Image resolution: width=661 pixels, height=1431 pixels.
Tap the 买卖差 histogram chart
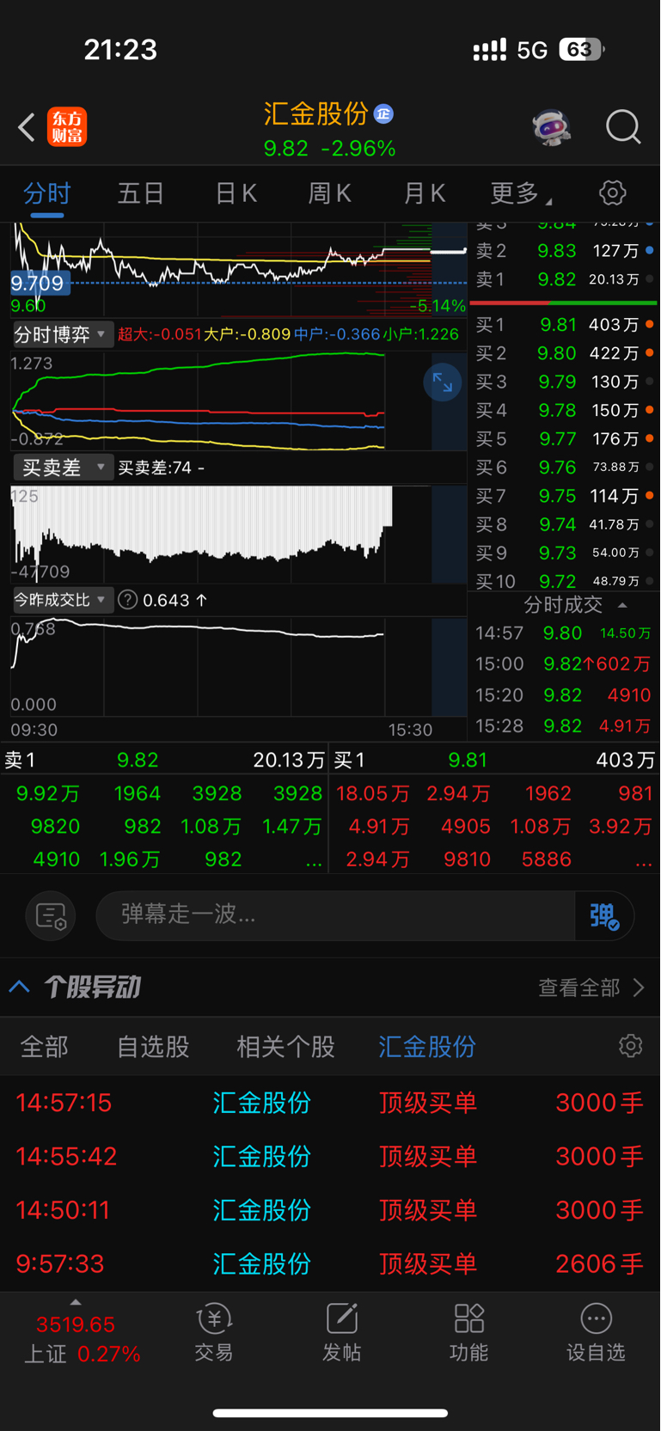[239, 533]
